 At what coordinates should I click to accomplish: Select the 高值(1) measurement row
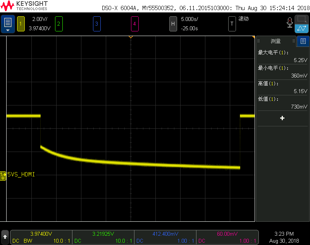(x=282, y=87)
